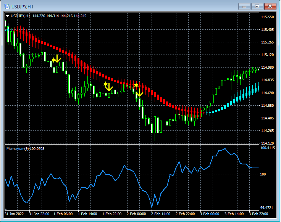The width and height of the screenshot is (281, 222).
Task: Click the Momentum(9) 100.0708 indicator label
Action: pyautogui.click(x=26, y=149)
